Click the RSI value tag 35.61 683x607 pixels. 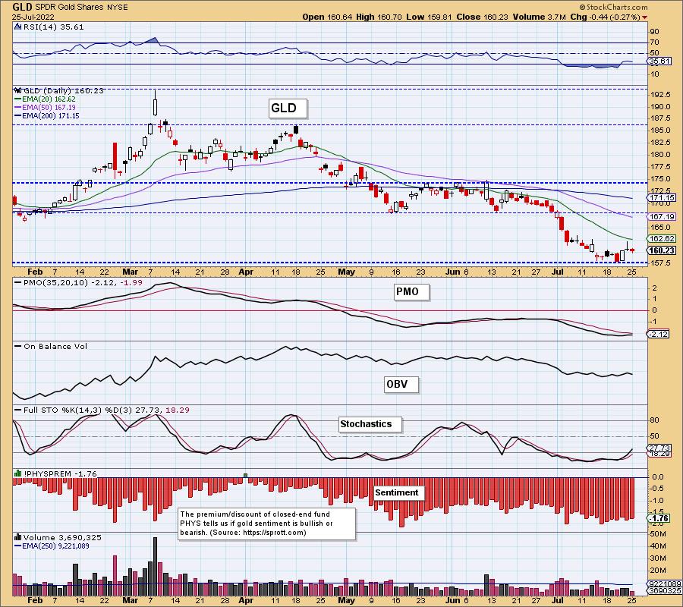pyautogui.click(x=659, y=61)
